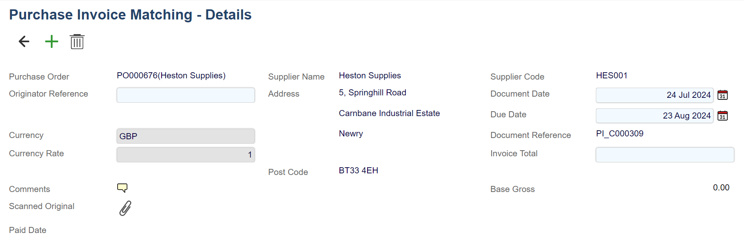Click the PI_C000309 document reference
The image size is (744, 246).
pos(619,134)
